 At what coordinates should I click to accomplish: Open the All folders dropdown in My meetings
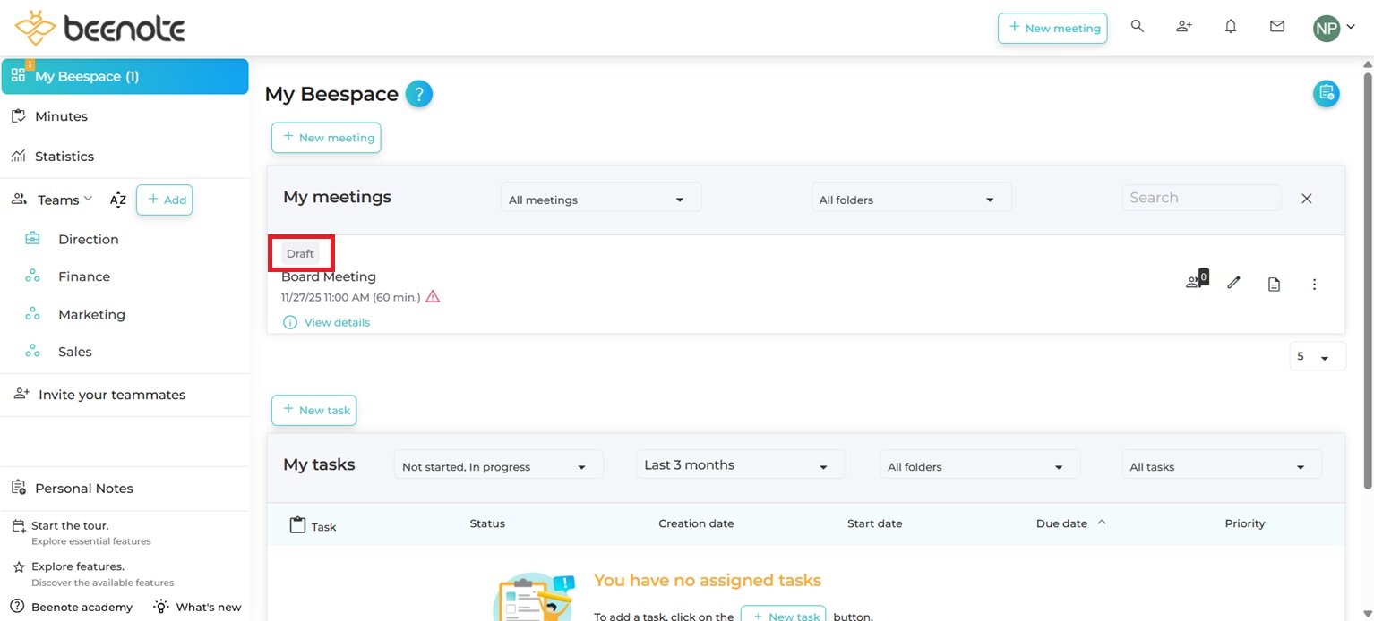click(911, 200)
